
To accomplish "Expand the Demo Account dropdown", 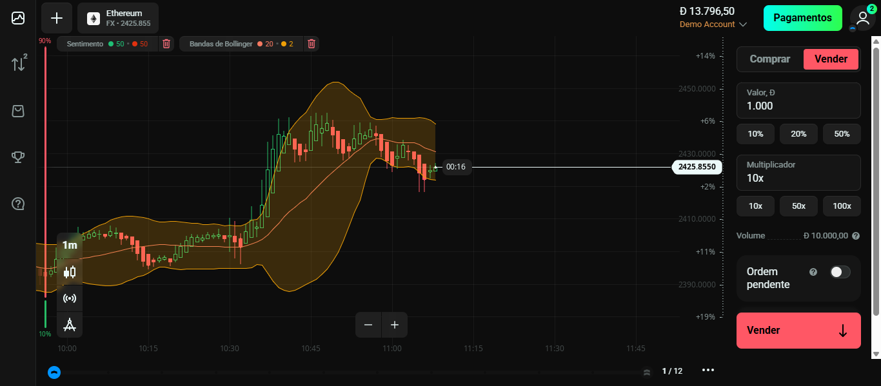I will pyautogui.click(x=713, y=24).
